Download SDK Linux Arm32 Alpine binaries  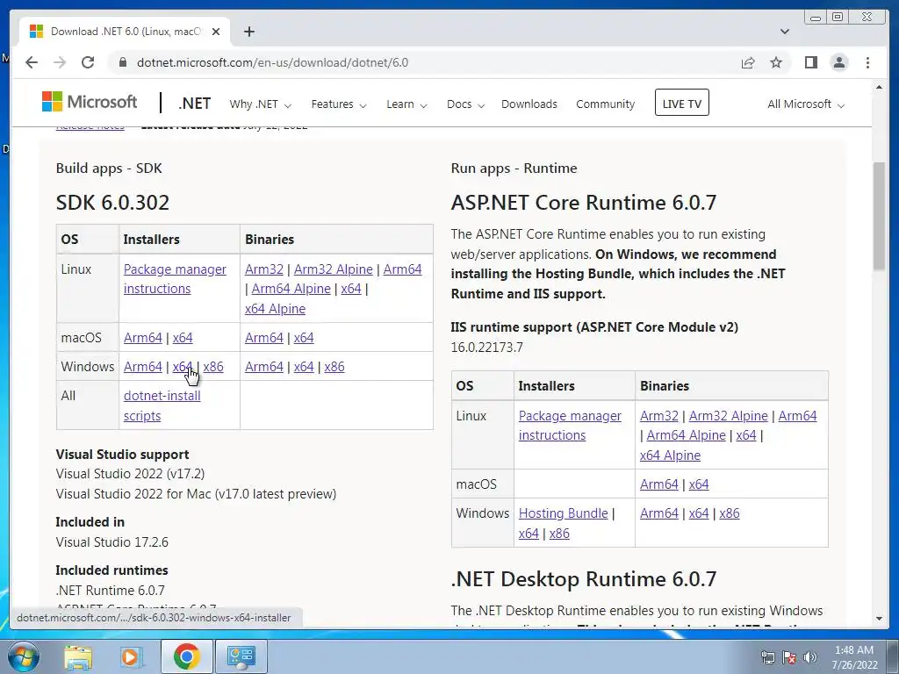point(333,269)
